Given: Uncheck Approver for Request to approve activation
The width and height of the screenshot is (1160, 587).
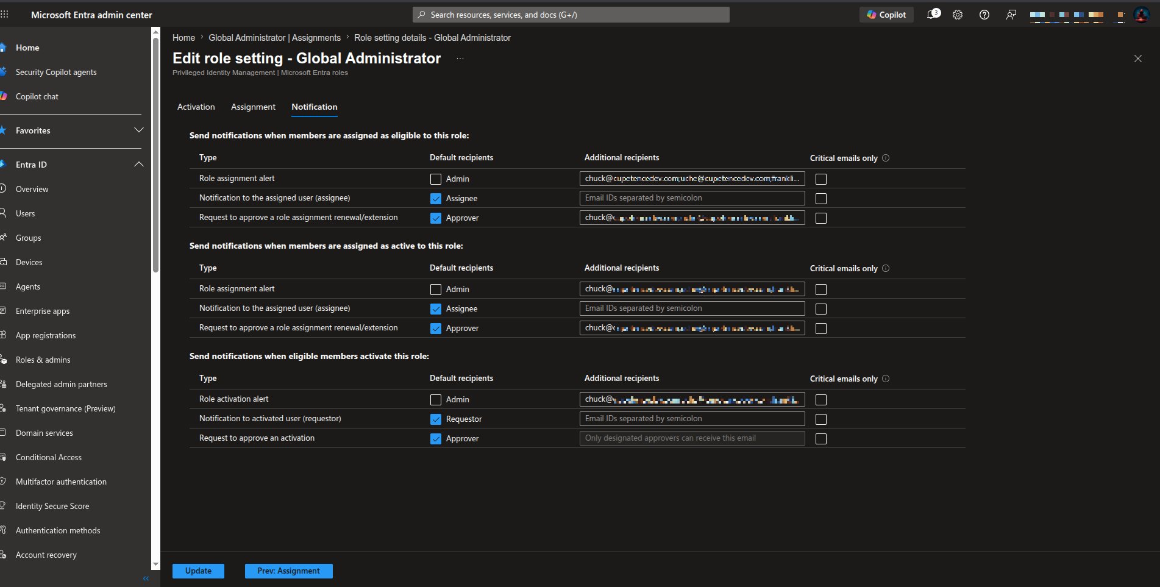Looking at the screenshot, I should tap(435, 439).
